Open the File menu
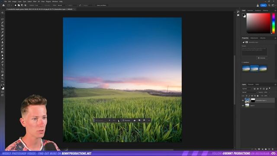 [x=6, y=1]
